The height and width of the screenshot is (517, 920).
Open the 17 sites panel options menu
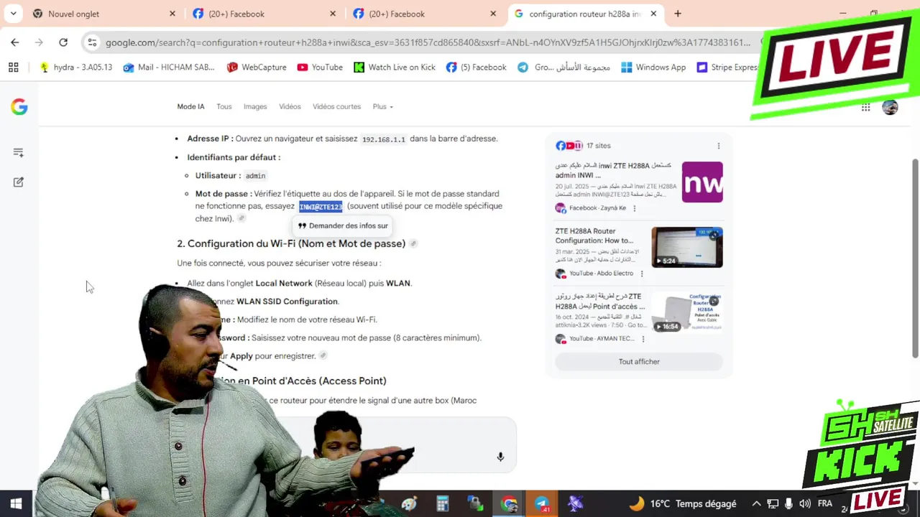click(x=718, y=146)
